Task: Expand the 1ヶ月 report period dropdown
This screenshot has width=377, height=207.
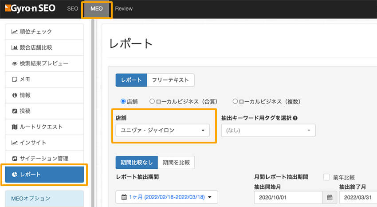Action: 166,197
